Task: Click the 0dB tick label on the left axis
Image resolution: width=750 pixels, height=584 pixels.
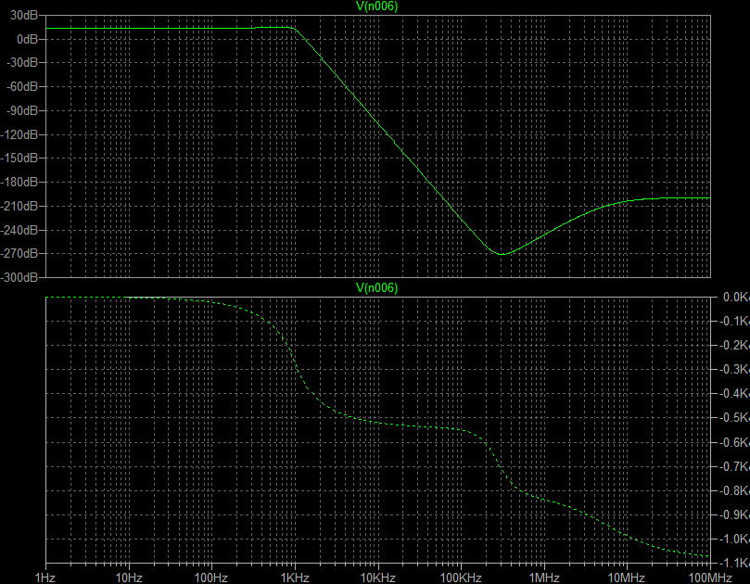Action: [x=28, y=40]
